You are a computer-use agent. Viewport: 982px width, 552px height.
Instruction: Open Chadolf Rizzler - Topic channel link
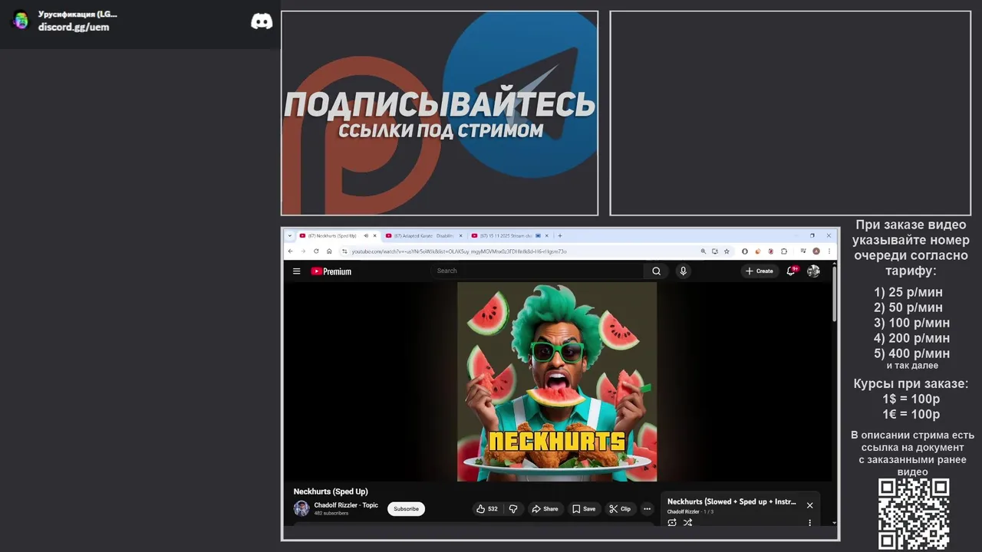(346, 505)
